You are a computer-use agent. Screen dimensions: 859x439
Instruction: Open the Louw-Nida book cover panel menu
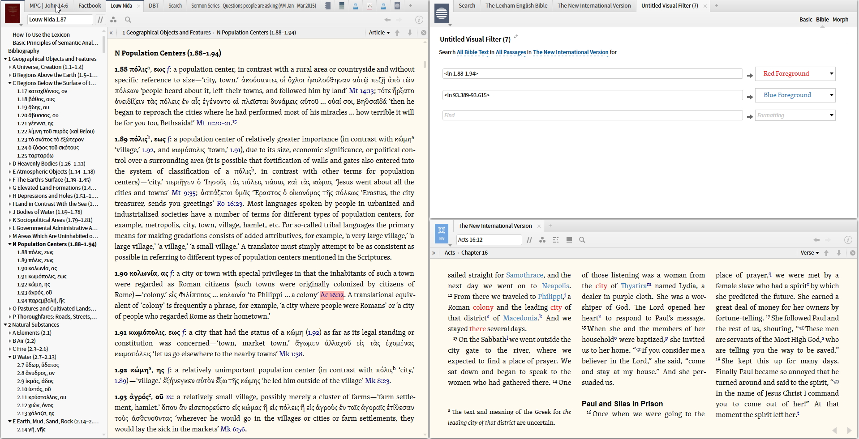tap(13, 14)
